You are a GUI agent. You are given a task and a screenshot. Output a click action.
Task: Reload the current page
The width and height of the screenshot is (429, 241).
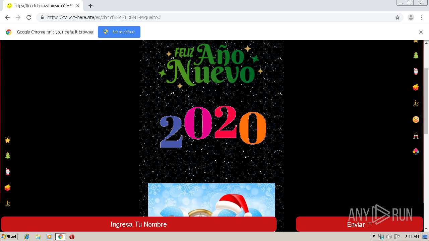coord(29,17)
